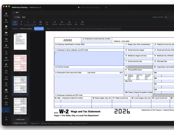
Task: Open Docs in the sidebar
Action: point(6,84)
